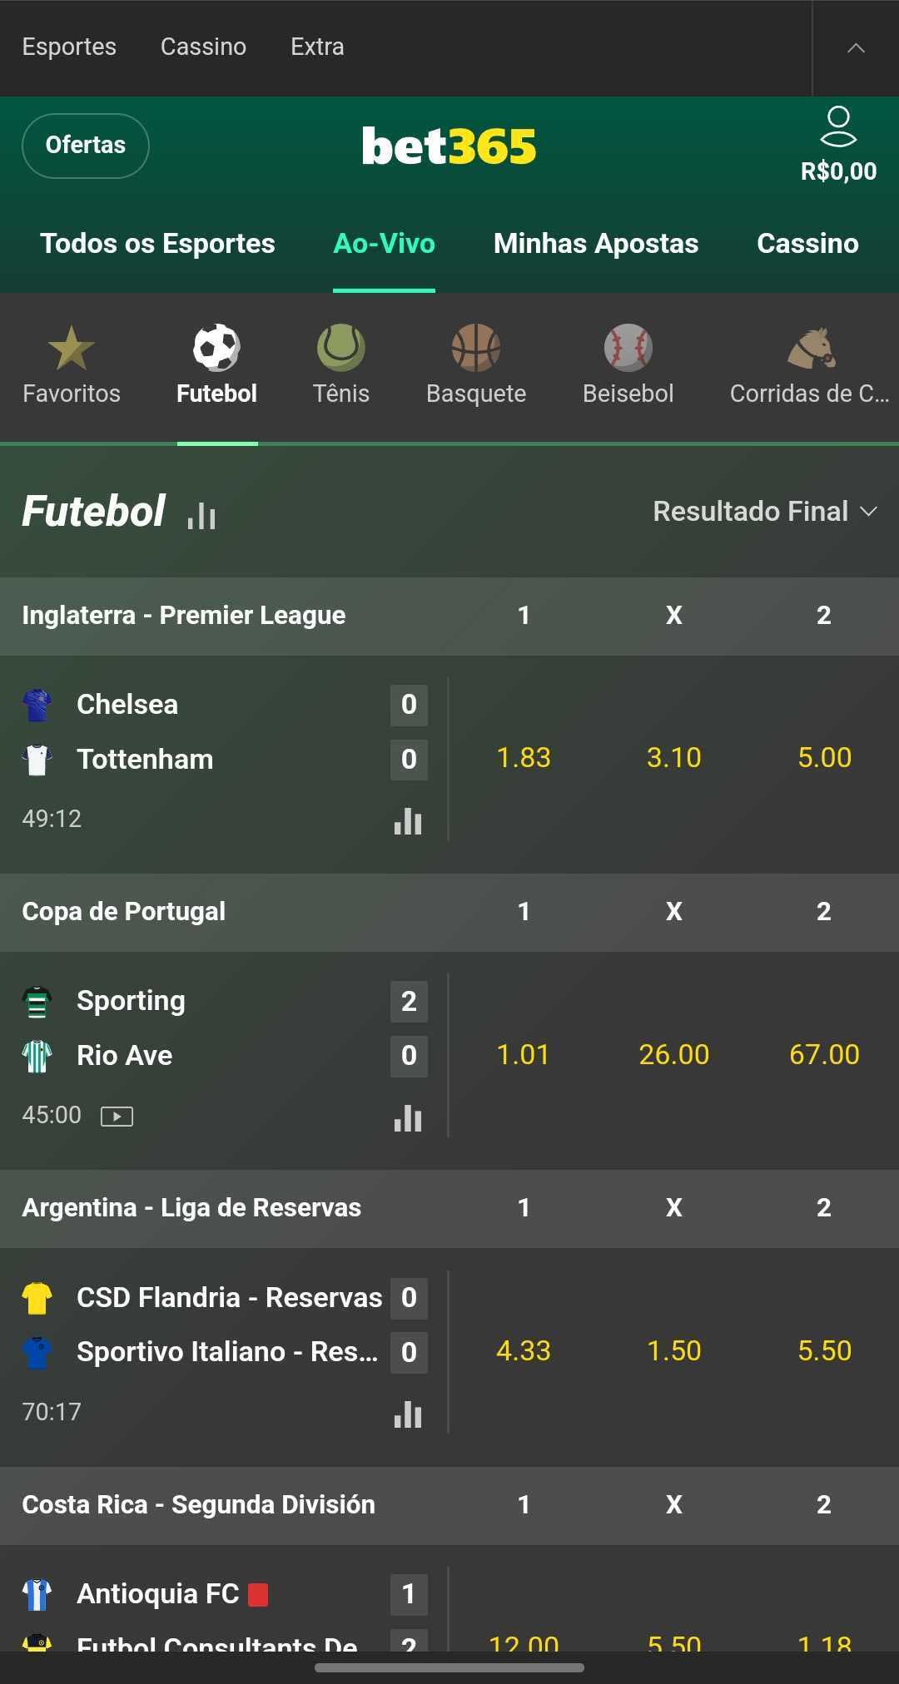Image resolution: width=899 pixels, height=1684 pixels.
Task: Open the account profile icon
Action: tap(837, 127)
